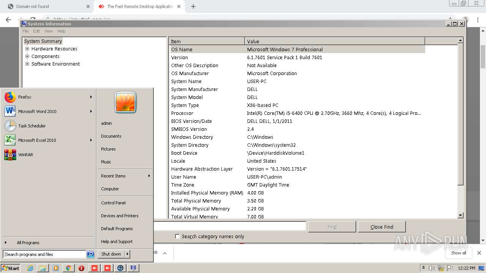This screenshot has width=486, height=273.
Task: Open Opera browser from the taskbar
Action: click(82, 268)
